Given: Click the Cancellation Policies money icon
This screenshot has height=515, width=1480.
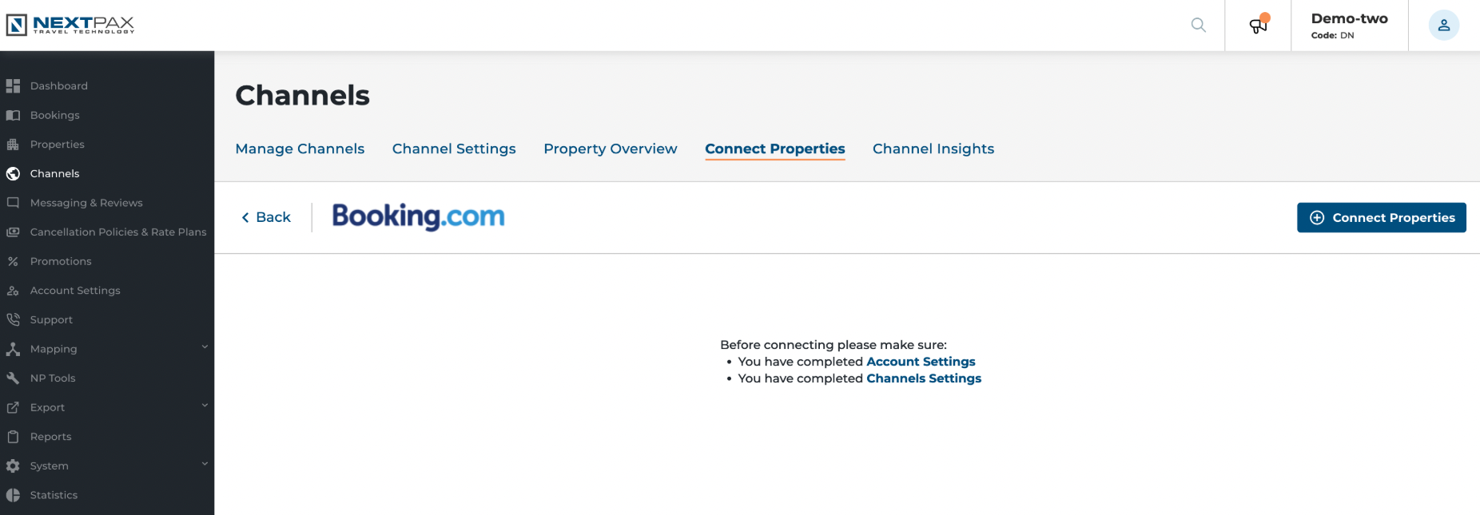Looking at the screenshot, I should coord(13,232).
